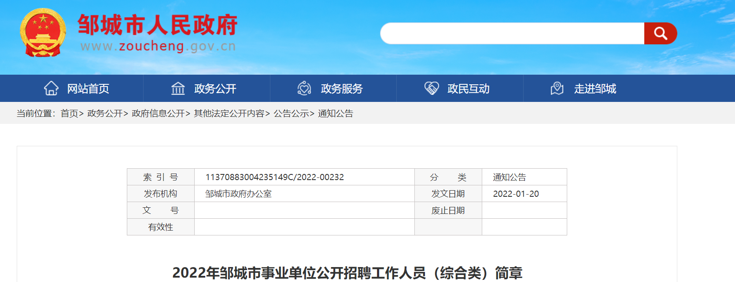Click the 索引号 label cell
Image resolution: width=735 pixels, height=282 pixels.
pos(161,177)
